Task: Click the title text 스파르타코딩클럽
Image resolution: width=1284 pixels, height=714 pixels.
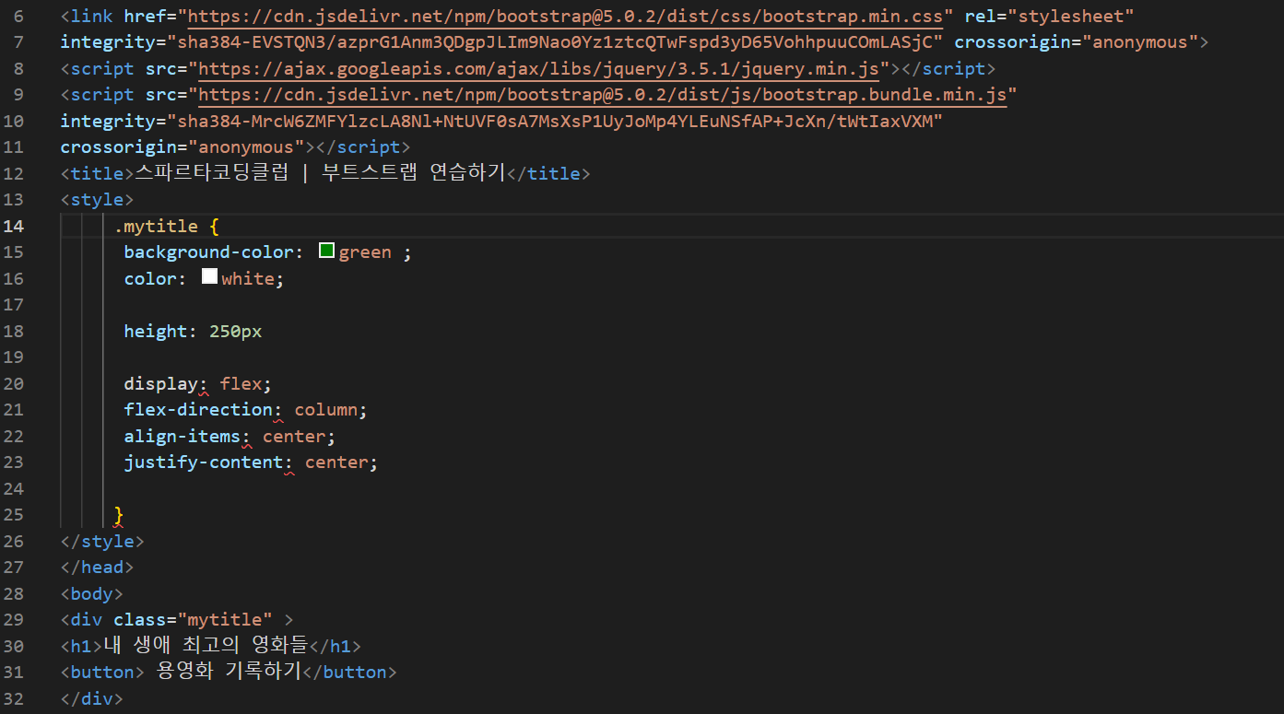Action: click(x=214, y=173)
